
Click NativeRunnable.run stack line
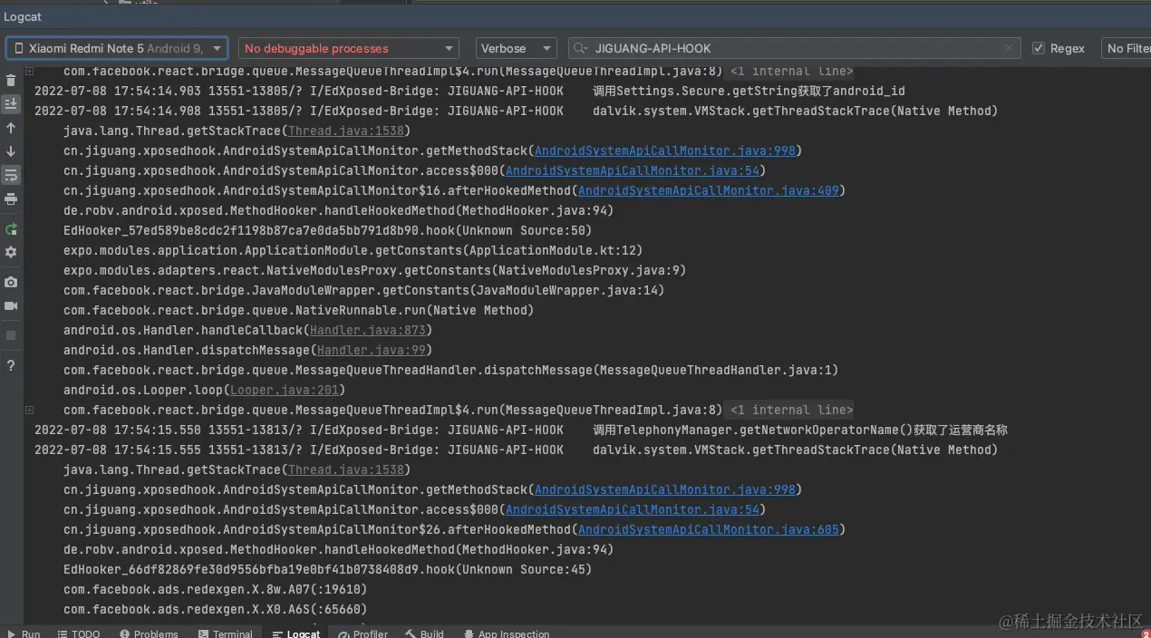click(x=298, y=310)
